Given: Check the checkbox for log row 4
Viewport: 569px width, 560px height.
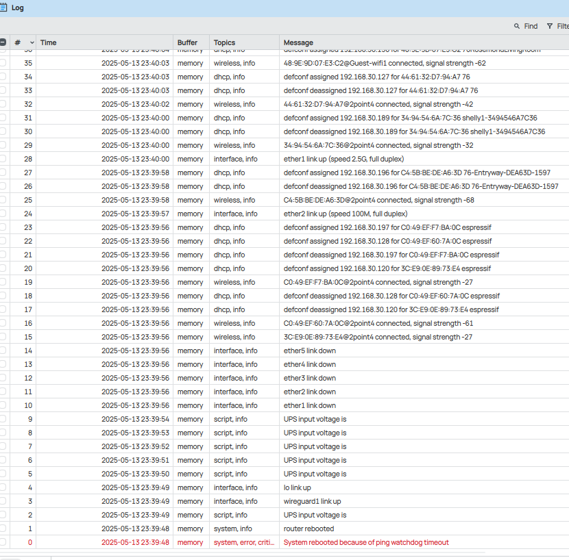Looking at the screenshot, I should (3, 487).
